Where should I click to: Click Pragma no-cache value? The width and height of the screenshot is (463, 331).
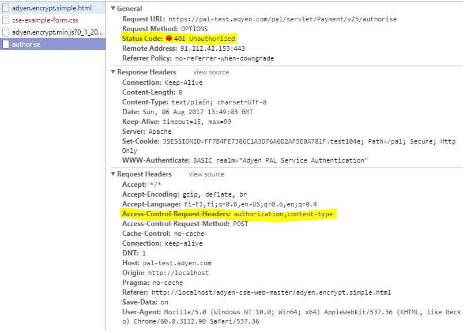coord(168,283)
